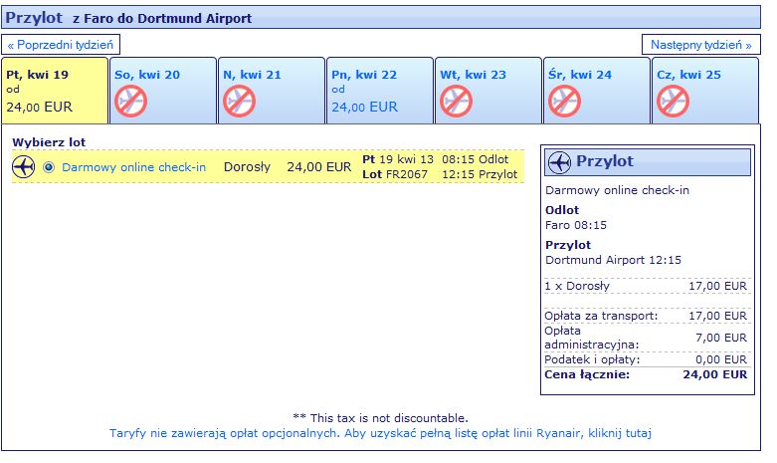Click no-flight icon under Cz, kwi 25

(673, 102)
